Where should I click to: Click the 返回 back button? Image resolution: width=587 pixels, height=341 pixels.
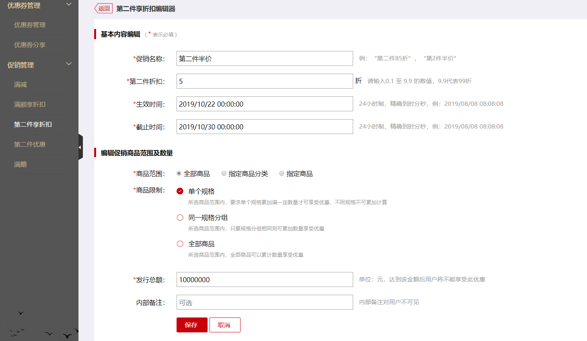pos(103,8)
